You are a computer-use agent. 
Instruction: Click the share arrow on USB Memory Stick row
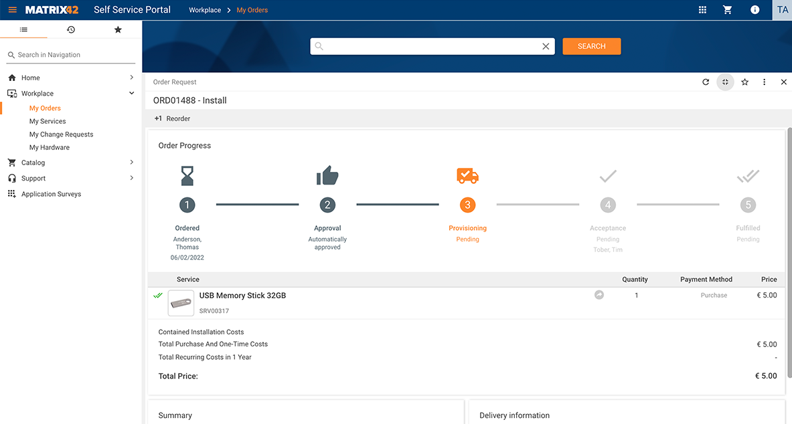point(599,294)
